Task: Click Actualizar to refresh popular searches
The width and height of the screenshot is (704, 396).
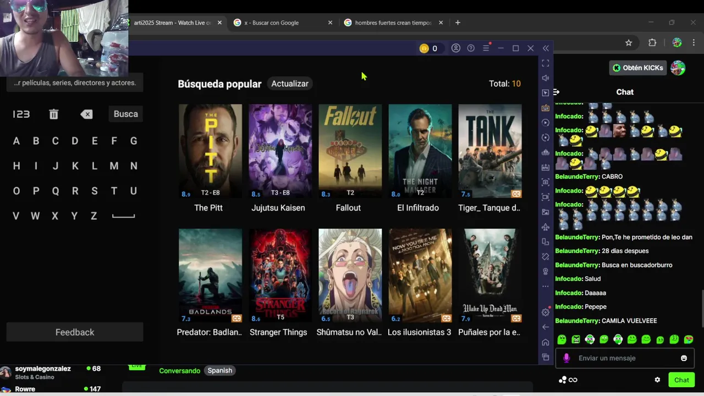Action: pos(290,84)
